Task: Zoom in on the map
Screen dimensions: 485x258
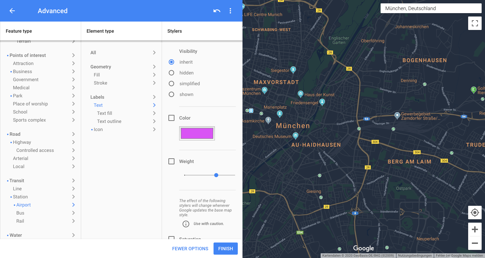Action: 475,230
